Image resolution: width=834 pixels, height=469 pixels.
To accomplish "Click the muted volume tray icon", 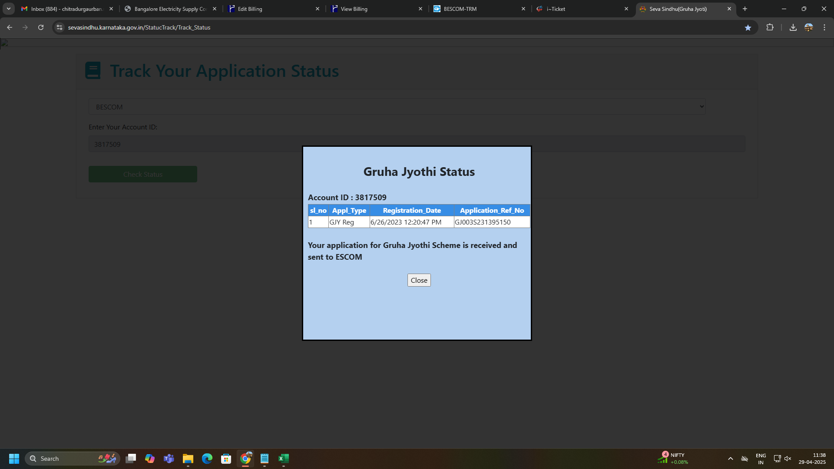I will 788,459.
